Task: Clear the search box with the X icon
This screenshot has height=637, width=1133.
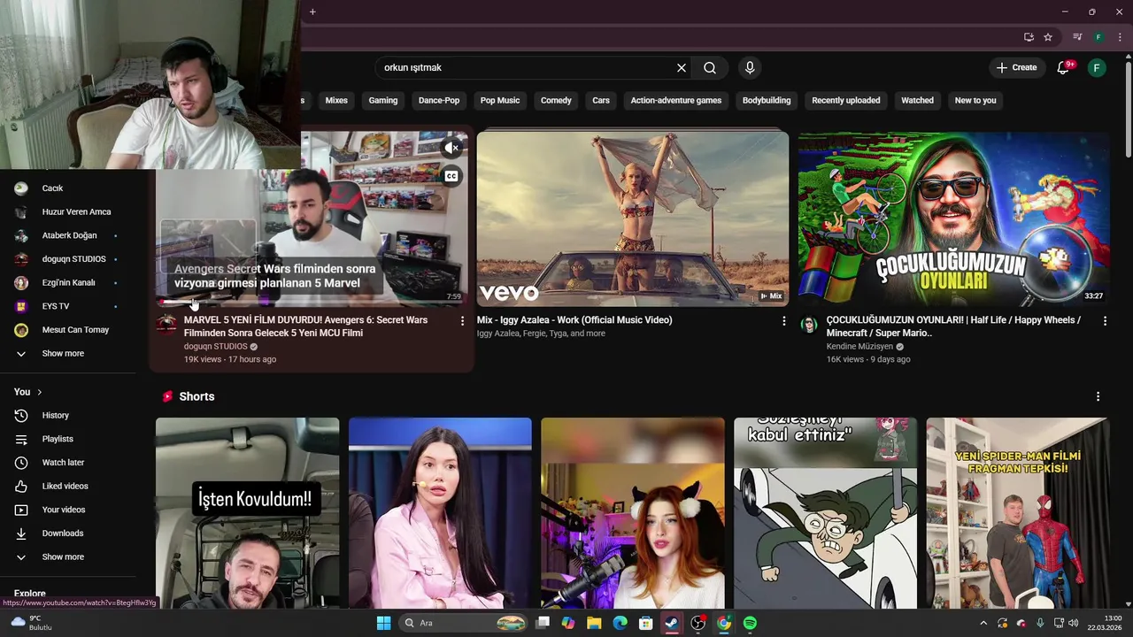Action: coord(682,68)
